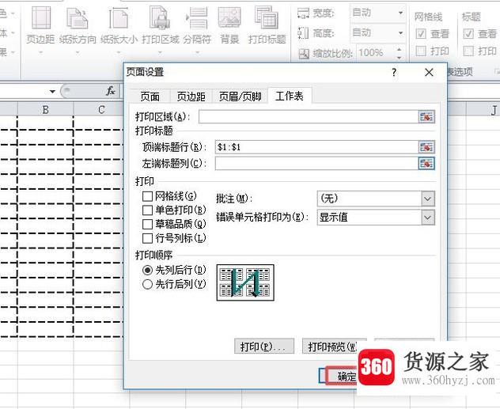This screenshot has width=500, height=409.
Task: Toggle ribbon 网格线 查看 checkbox
Action: tap(421, 34)
